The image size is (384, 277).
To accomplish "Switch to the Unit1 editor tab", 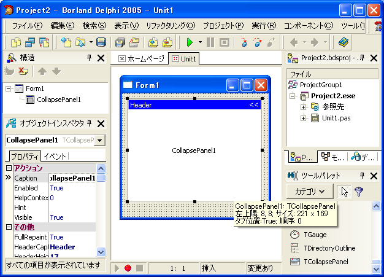I will click(184, 59).
